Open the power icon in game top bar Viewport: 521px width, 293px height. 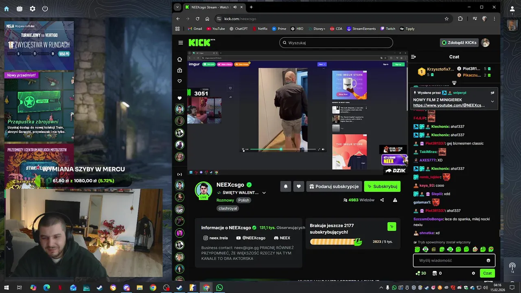pyautogui.click(x=45, y=9)
